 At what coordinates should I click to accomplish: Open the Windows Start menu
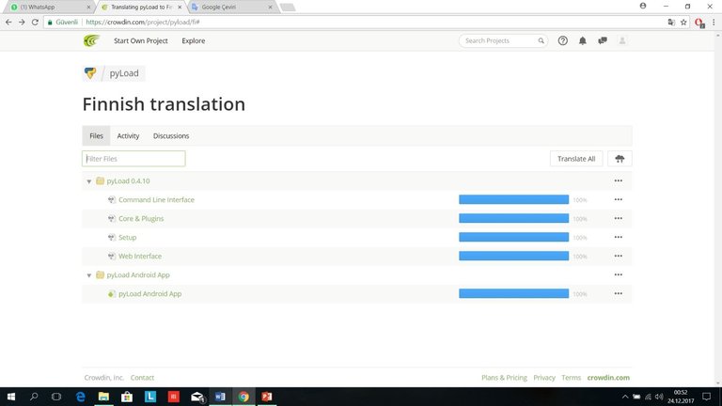point(11,397)
